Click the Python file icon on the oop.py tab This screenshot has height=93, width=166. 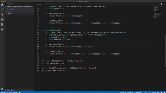coord(36,4)
